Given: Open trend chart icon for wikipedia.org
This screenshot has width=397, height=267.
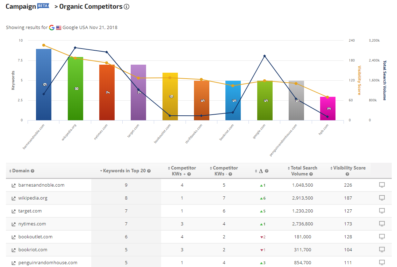Looking at the screenshot, I should point(14,198).
